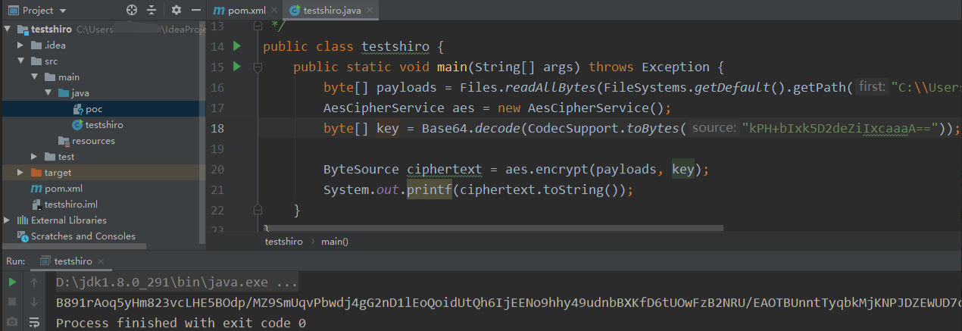The height and width of the screenshot is (331, 962).
Task: Select the poc file in tree
Action: pos(94,109)
